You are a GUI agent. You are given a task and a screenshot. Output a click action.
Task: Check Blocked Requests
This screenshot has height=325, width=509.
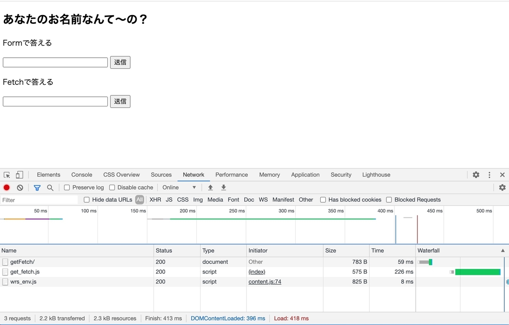coord(389,200)
